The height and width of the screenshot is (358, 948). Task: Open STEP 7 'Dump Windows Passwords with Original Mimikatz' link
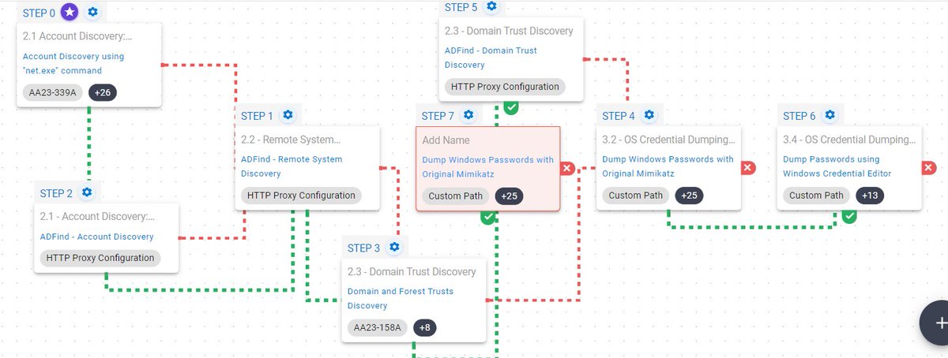(x=488, y=166)
